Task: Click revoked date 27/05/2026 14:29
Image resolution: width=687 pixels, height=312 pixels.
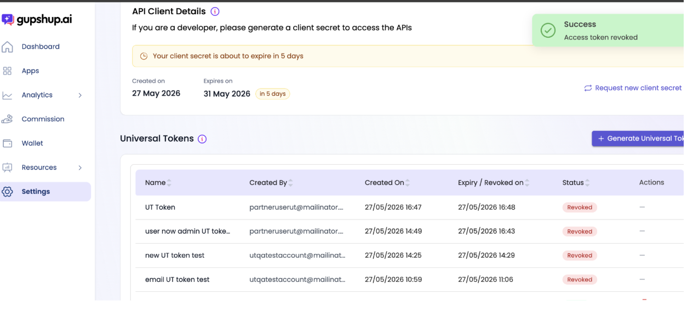Action: [x=486, y=255]
